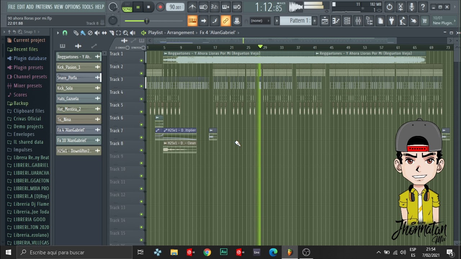Select the Paint brush tool in Playlist
Image resolution: width=461 pixels, height=259 pixels.
(x=83, y=33)
